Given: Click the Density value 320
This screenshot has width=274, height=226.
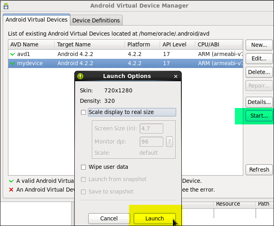Looking at the screenshot, I should (109, 101).
